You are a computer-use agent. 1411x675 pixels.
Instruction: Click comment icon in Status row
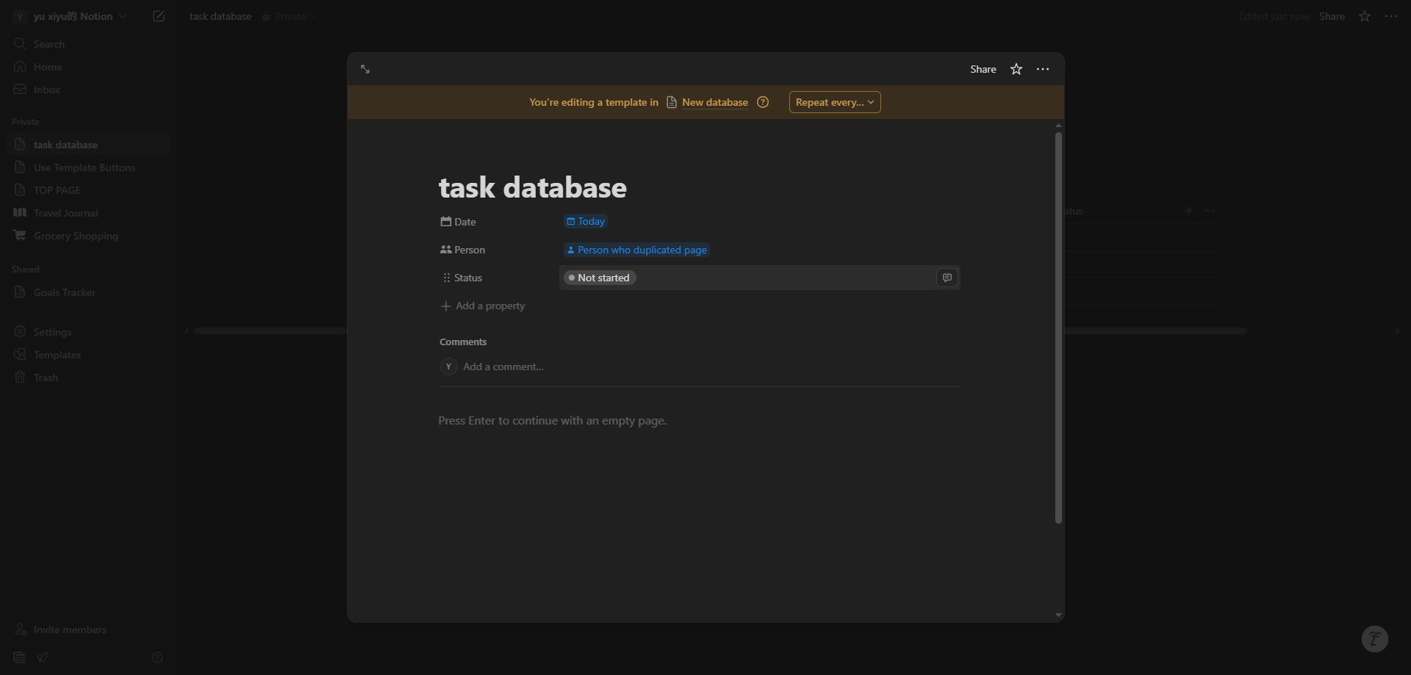tap(947, 278)
